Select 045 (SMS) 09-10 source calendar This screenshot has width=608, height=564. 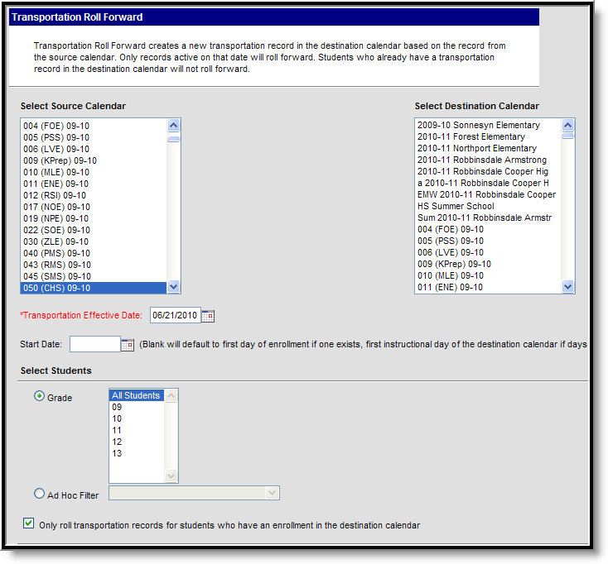click(x=94, y=277)
